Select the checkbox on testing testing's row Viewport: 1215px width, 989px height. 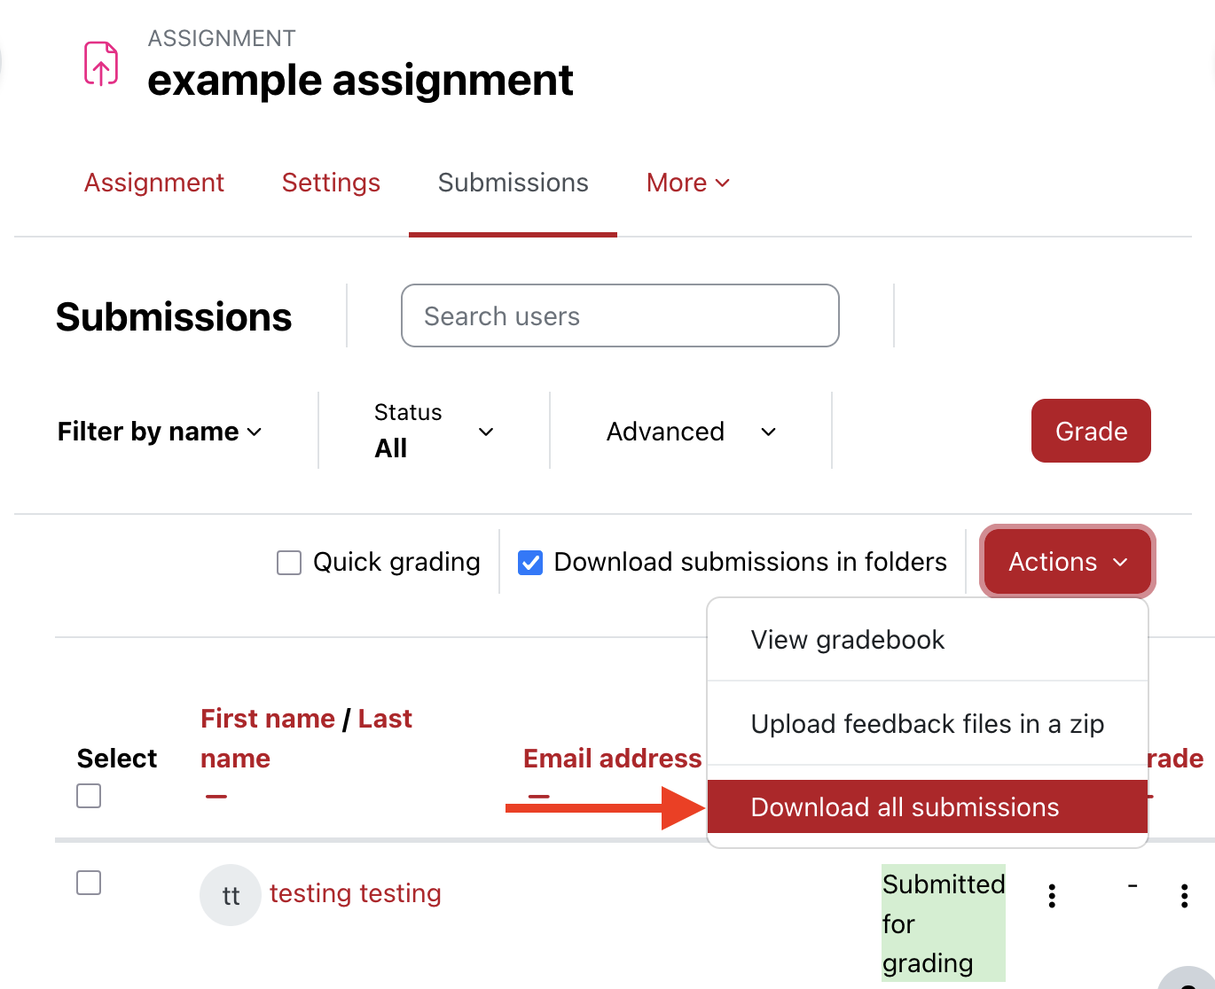coord(89,883)
